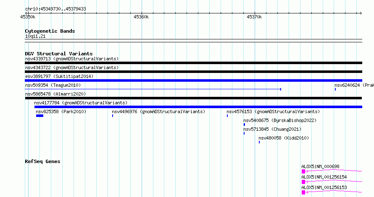Select the nsv480058 small blue marker
374x197 pixels.
[x=259, y=142]
